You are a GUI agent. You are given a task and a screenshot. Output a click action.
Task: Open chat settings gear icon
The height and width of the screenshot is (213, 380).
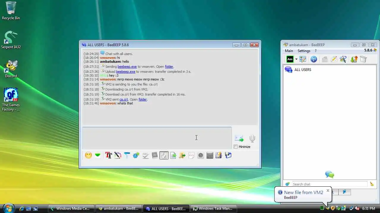pyautogui.click(x=136, y=155)
